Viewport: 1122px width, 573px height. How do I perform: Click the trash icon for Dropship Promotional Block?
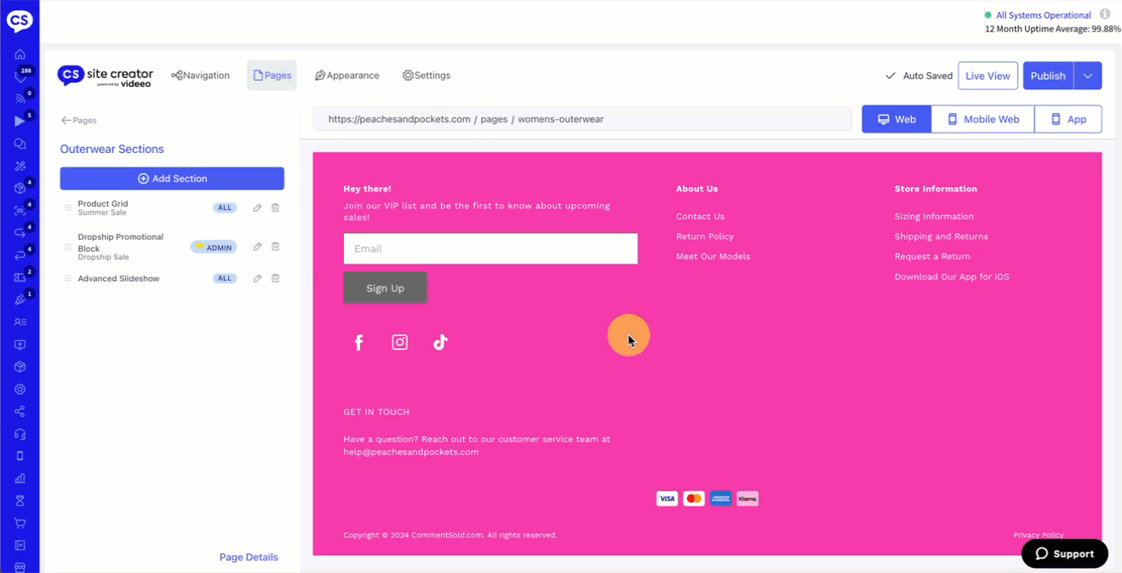coord(275,247)
